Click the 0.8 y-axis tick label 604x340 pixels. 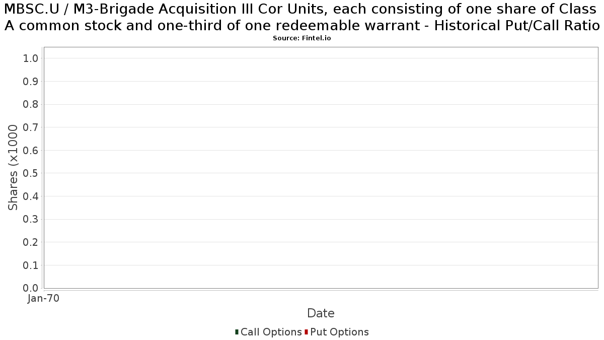point(31,104)
